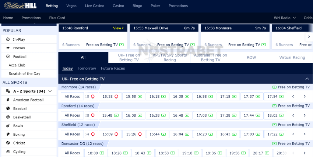Screen dimensions: 313x157
Task: Click the Betting TV icon in Sheffield header
Action: point(274,125)
